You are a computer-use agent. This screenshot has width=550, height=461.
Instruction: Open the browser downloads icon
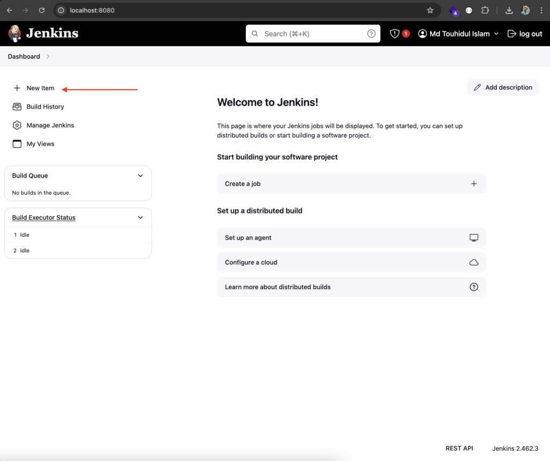[509, 11]
